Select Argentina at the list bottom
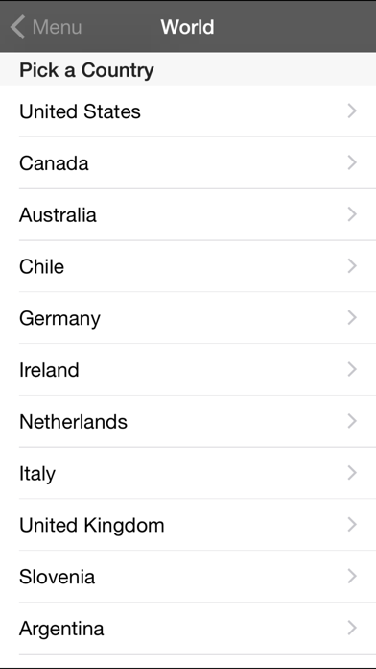The height and width of the screenshot is (669, 376). pyautogui.click(x=188, y=628)
